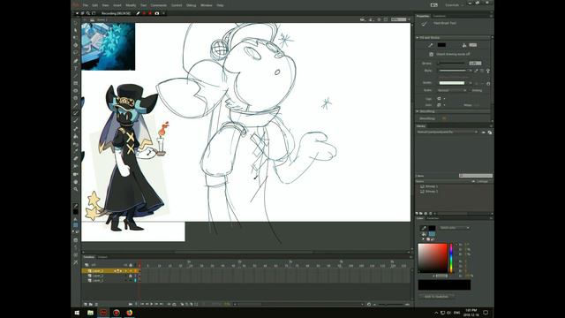Click the stroke color pencil icon in Properties
Image resolution: width=565 pixels, height=318 pixels.
(x=430, y=45)
